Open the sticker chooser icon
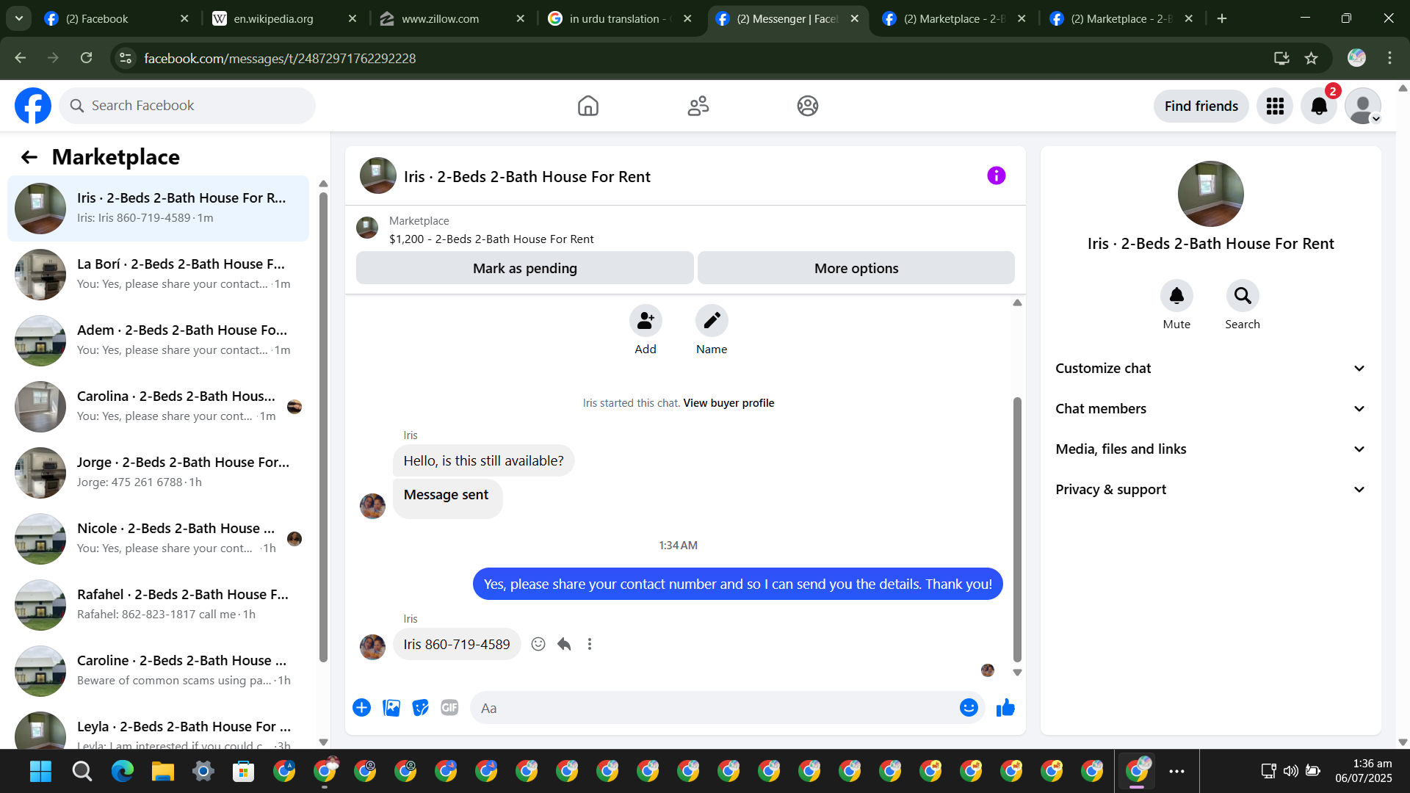1410x793 pixels. pyautogui.click(x=420, y=708)
